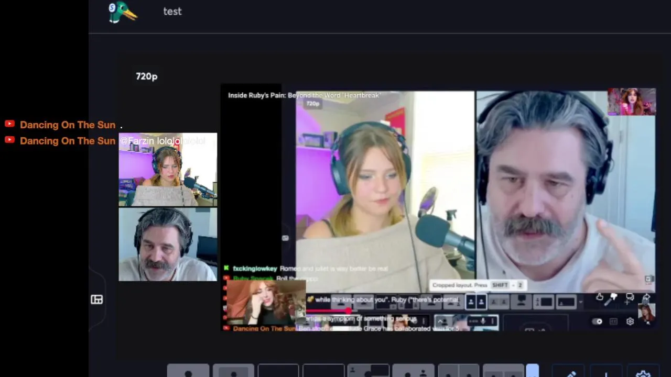Image resolution: width=671 pixels, height=377 pixels.
Task: Select the highlighted cropped layout button in the embedded stream
Action: coord(476,302)
